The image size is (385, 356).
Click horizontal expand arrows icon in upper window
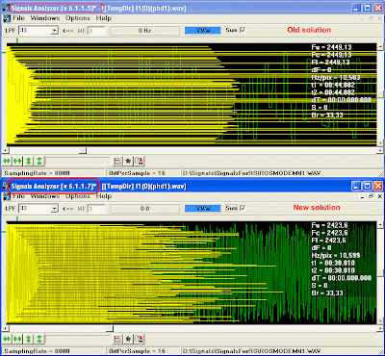pos(7,161)
